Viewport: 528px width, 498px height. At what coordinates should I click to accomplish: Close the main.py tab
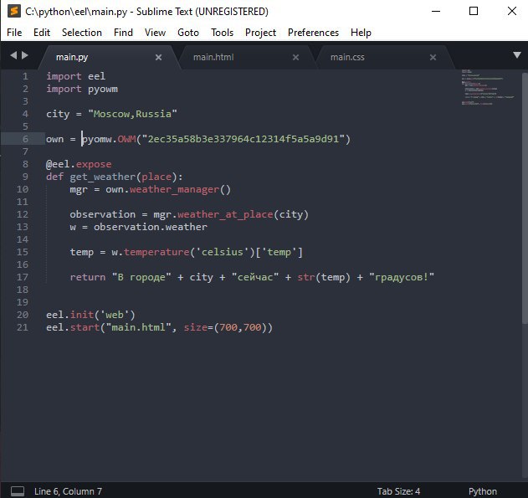pyautogui.click(x=159, y=57)
